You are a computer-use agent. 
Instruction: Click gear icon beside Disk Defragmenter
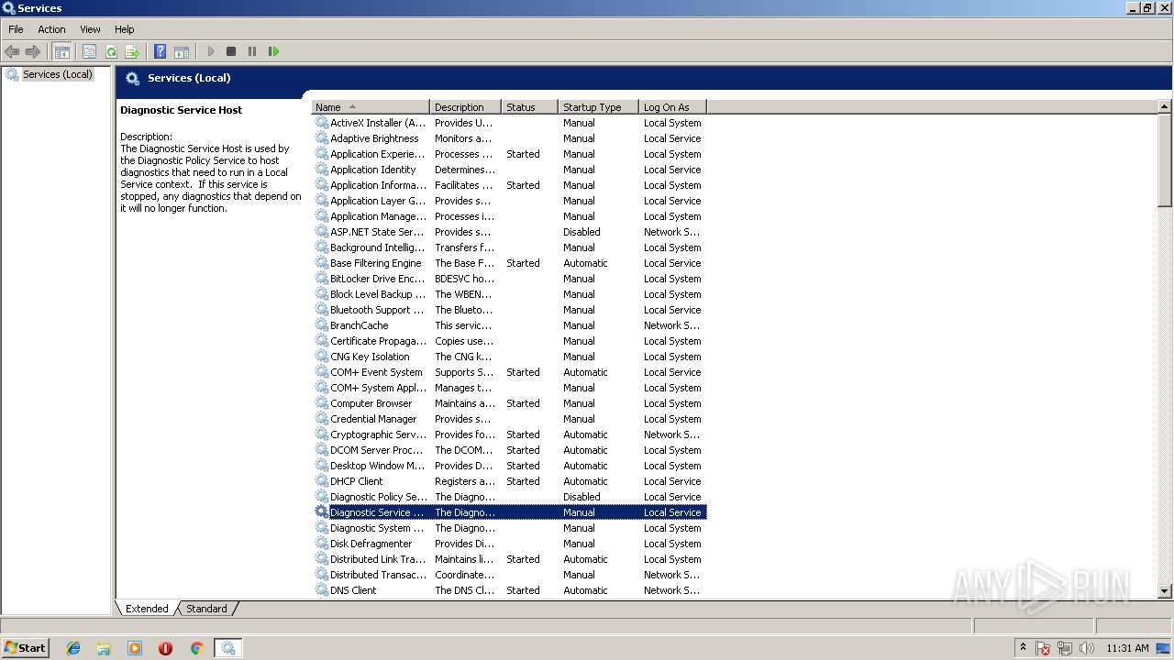[x=322, y=544]
